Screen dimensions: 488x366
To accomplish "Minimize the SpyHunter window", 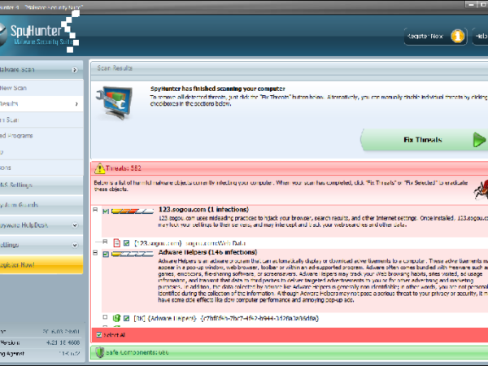I will 472,4.
